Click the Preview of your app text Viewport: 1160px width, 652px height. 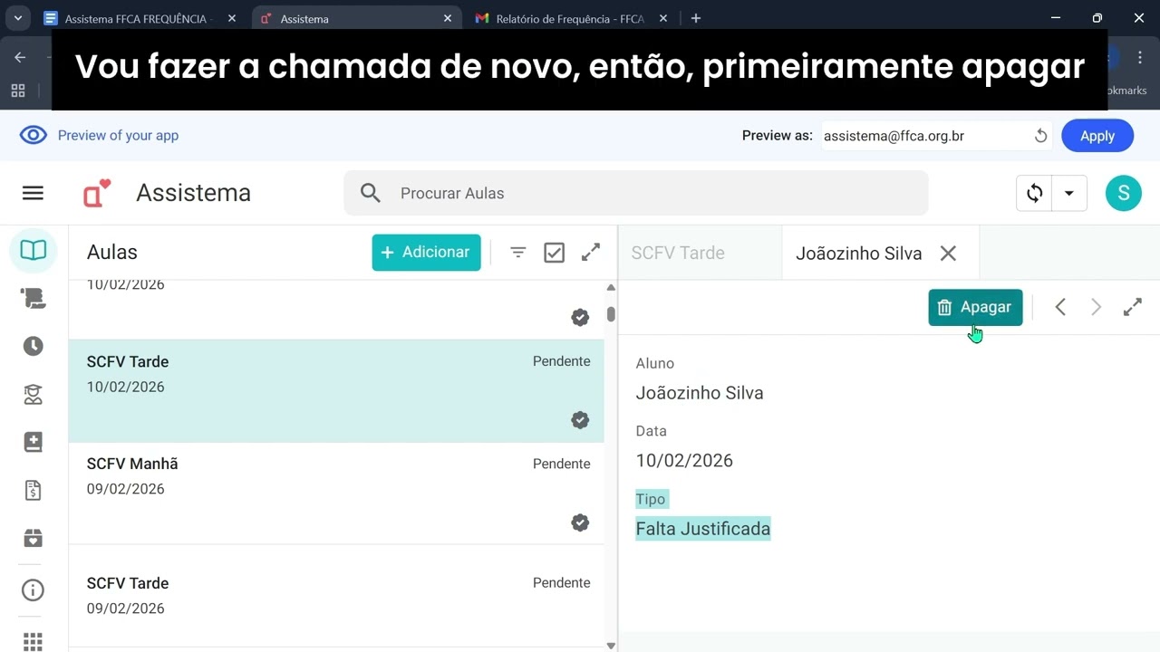(x=118, y=136)
